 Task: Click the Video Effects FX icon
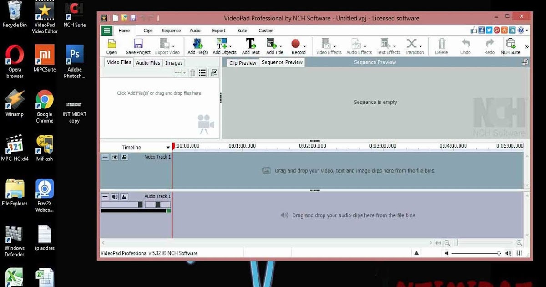pyautogui.click(x=326, y=44)
